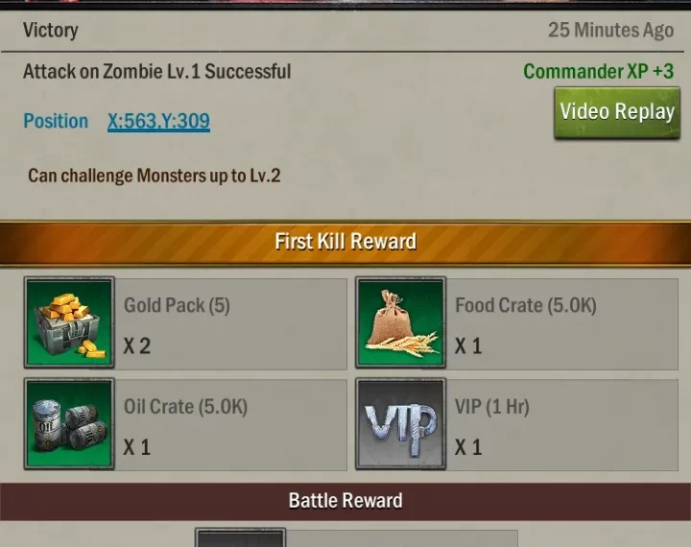The height and width of the screenshot is (547, 691).
Task: Click the Food Crate sack icon
Action: coord(400,322)
